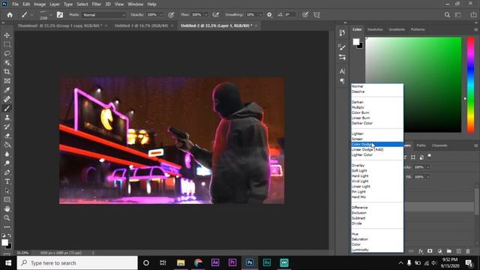Select the Move tool
The width and height of the screenshot is (480, 270).
coord(7,35)
